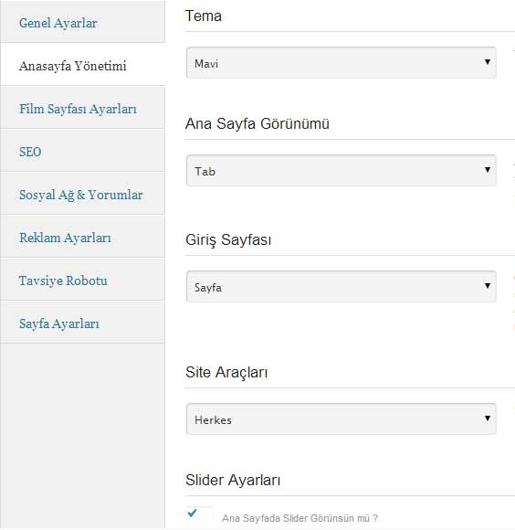Click the arrow icon on the Herkes select
Screen dimensions: 515x530
tap(488, 419)
